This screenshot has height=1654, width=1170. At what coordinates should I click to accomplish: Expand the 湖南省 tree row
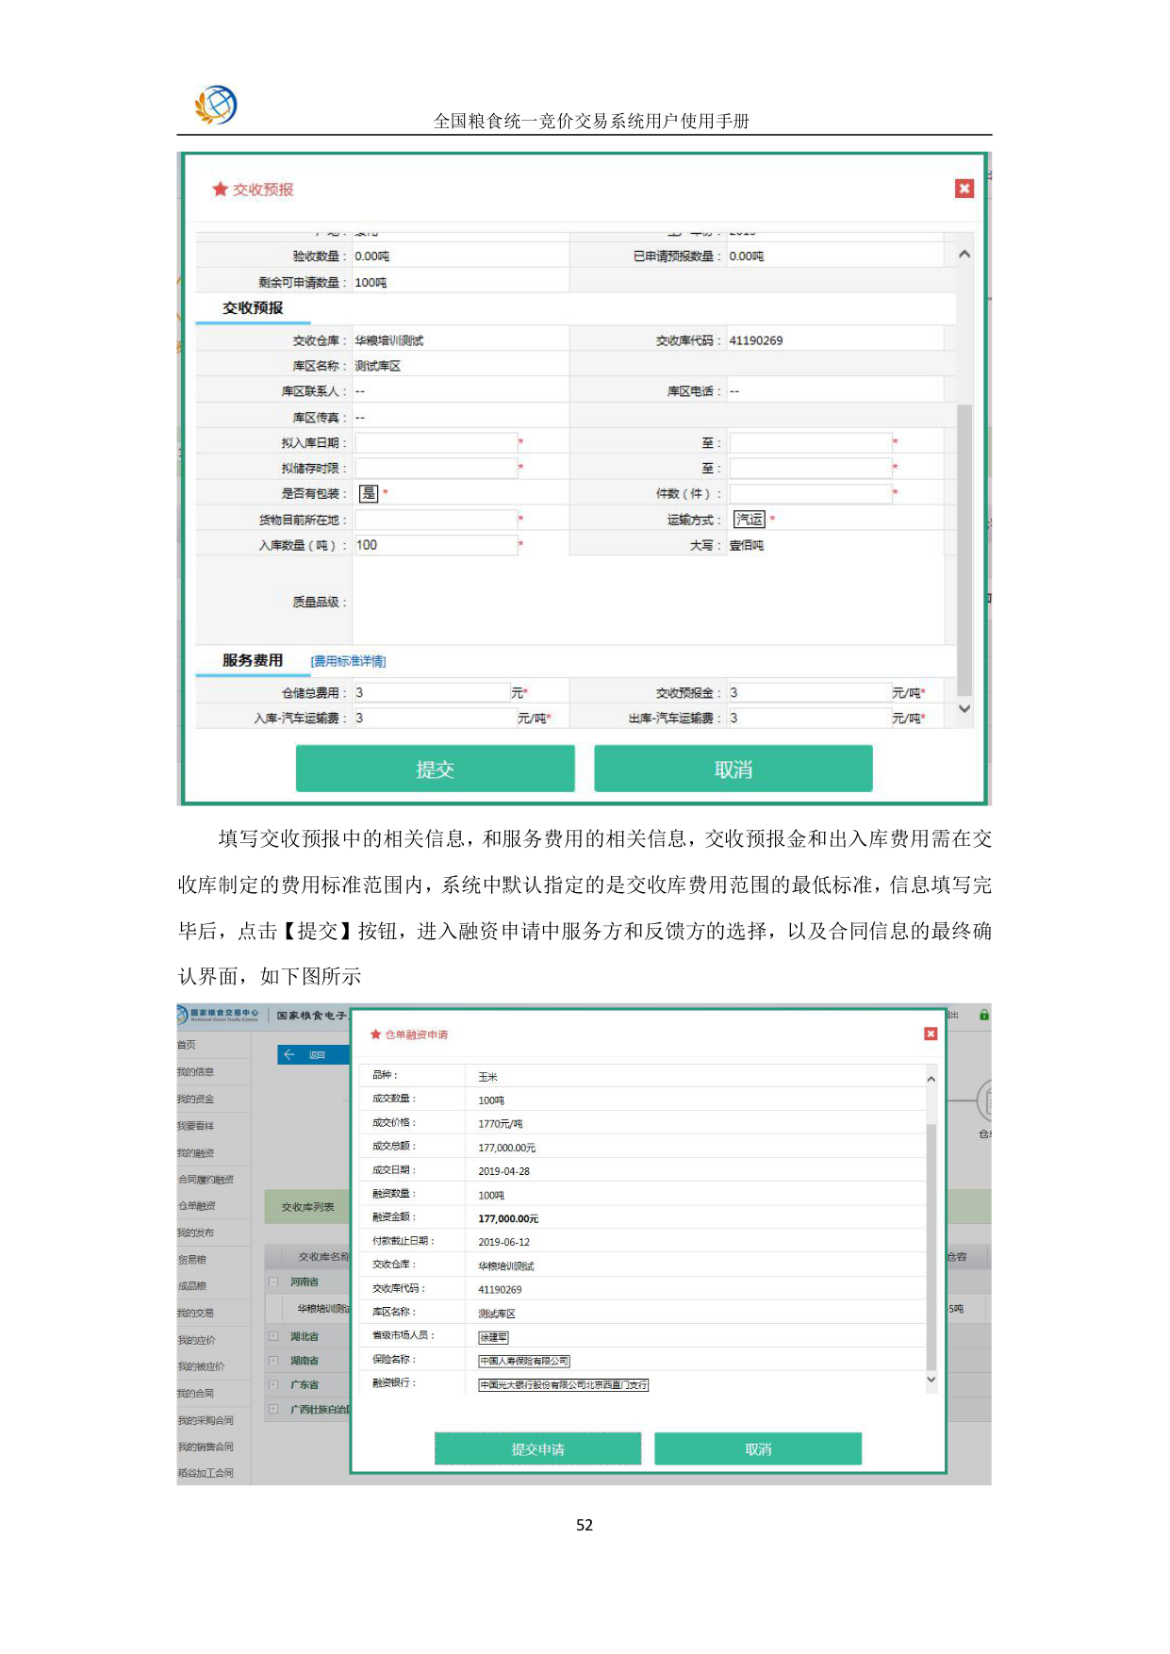(273, 1360)
